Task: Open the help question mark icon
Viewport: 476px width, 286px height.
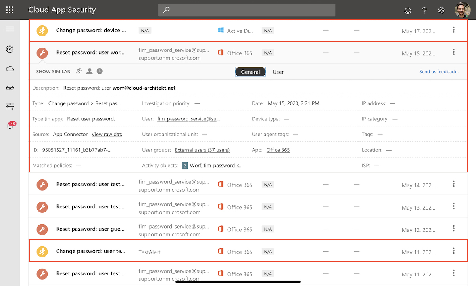Action: point(424,11)
